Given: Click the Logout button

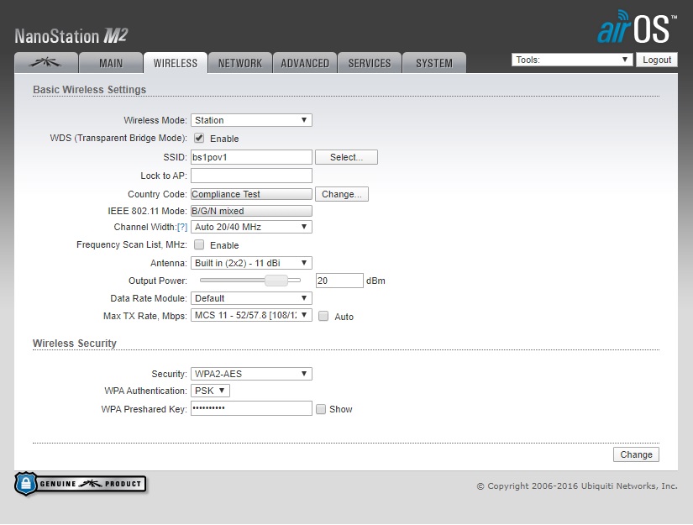Looking at the screenshot, I should [x=657, y=60].
